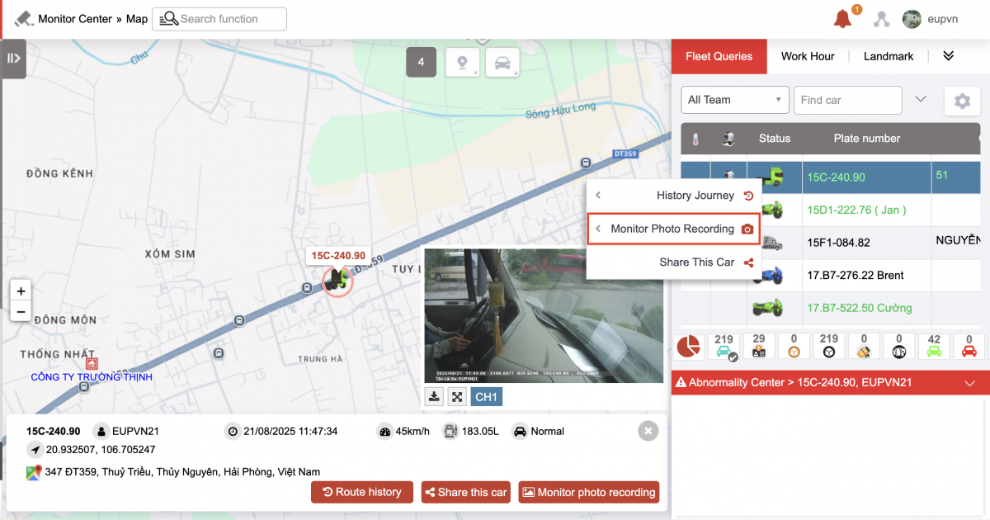Toggle the landmark pin display on map

tap(463, 62)
